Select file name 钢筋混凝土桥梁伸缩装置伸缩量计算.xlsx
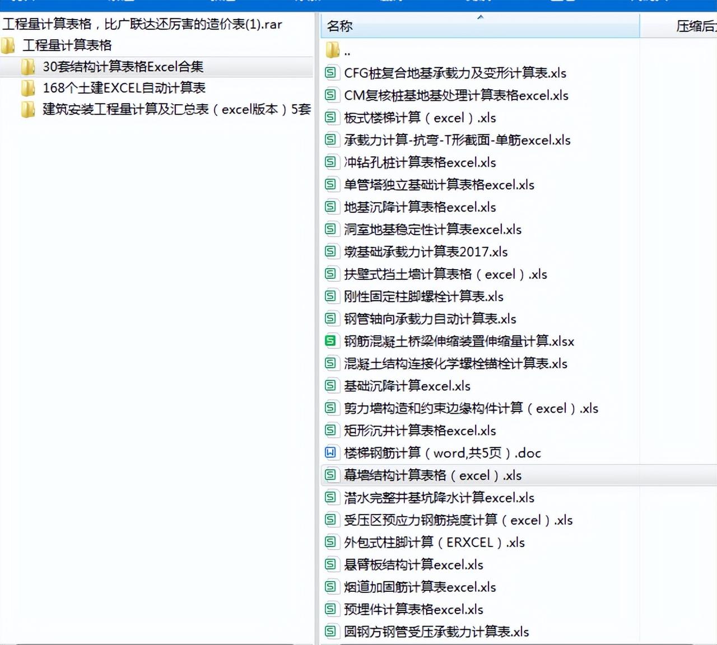 pos(459,341)
